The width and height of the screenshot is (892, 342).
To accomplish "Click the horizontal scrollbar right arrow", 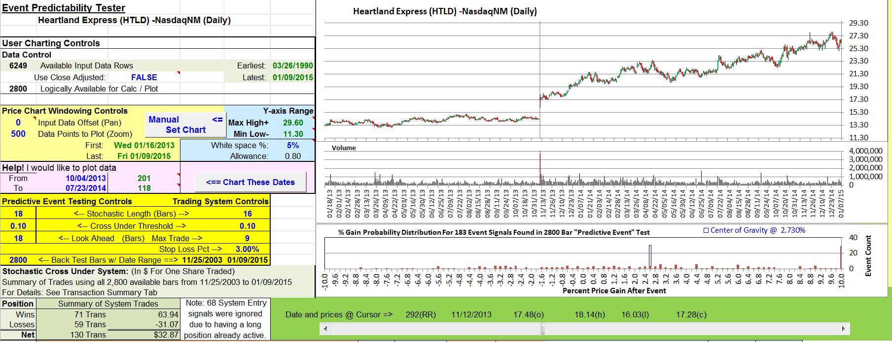I will tap(844, 329).
